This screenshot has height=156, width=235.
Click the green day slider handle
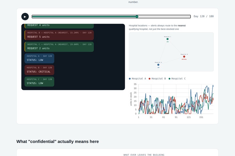137,17
